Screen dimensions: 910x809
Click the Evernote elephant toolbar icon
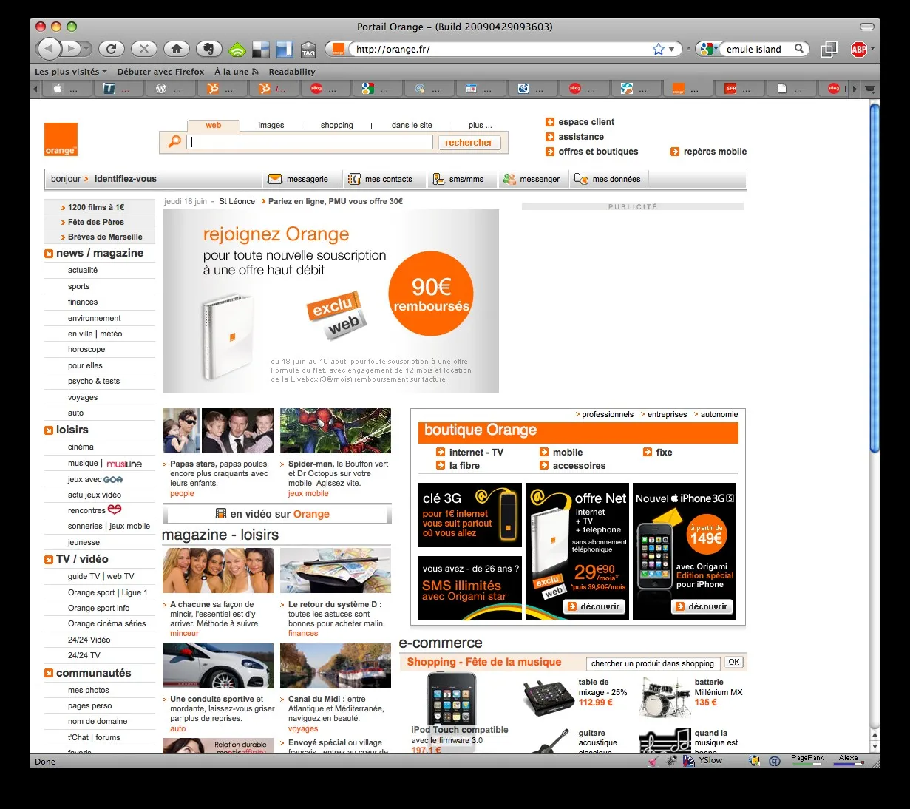[x=209, y=49]
